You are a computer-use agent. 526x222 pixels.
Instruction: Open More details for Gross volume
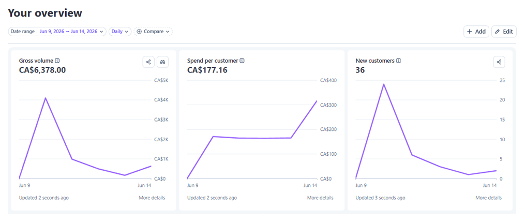pyautogui.click(x=152, y=198)
